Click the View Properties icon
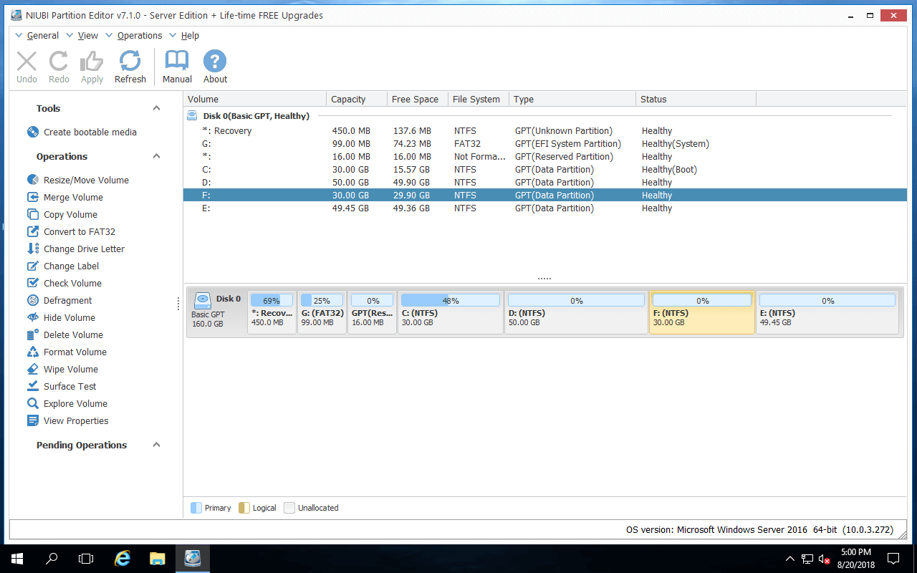This screenshot has height=573, width=917. pos(33,420)
